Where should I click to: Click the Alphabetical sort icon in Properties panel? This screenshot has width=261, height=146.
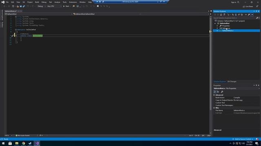pyautogui.click(x=218, y=92)
